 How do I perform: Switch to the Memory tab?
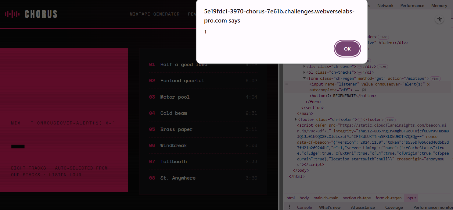[439, 5]
